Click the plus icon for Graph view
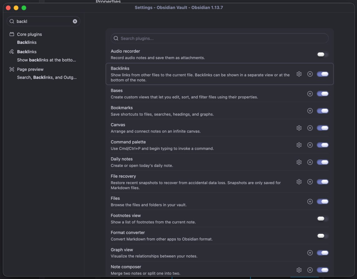 tap(310, 253)
